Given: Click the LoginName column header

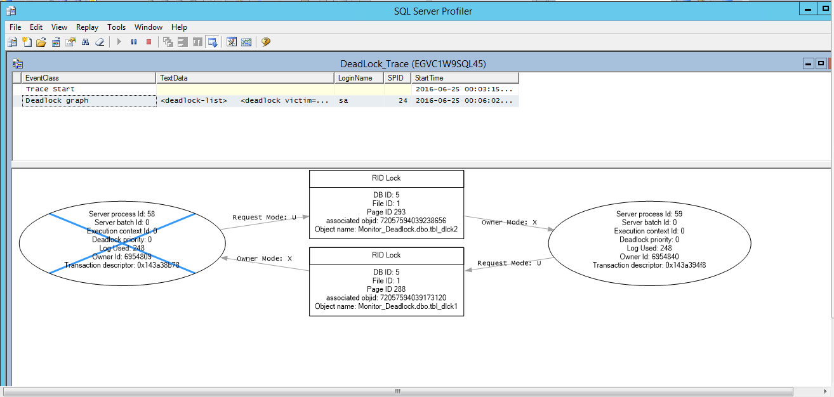Looking at the screenshot, I should tap(359, 78).
